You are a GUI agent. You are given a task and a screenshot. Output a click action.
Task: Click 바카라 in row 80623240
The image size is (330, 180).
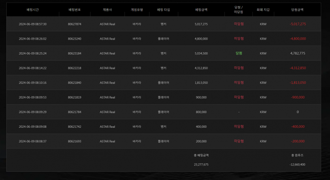tap(137, 39)
